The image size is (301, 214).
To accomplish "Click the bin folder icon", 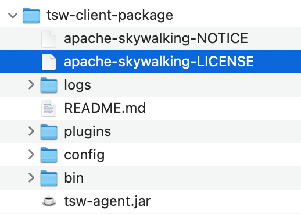I will pyautogui.click(x=49, y=178).
